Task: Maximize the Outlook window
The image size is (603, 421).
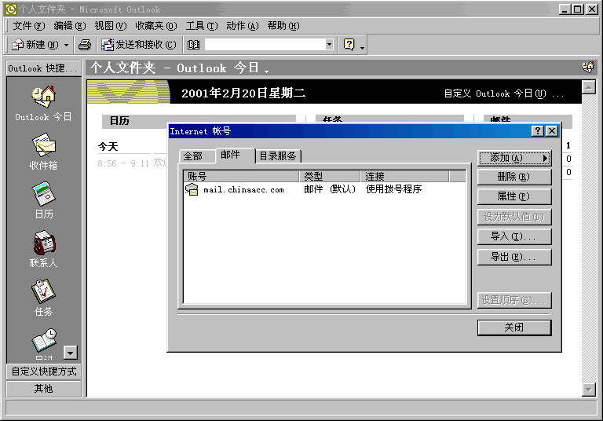Action: click(578, 9)
